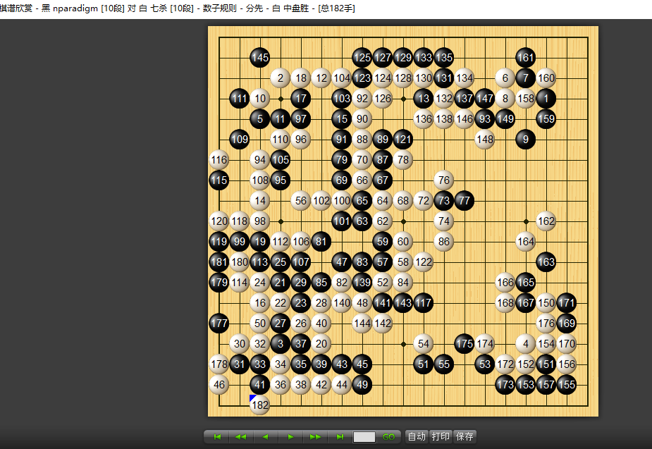
Task: Click white stone numbered 162
Action: pyautogui.click(x=546, y=221)
